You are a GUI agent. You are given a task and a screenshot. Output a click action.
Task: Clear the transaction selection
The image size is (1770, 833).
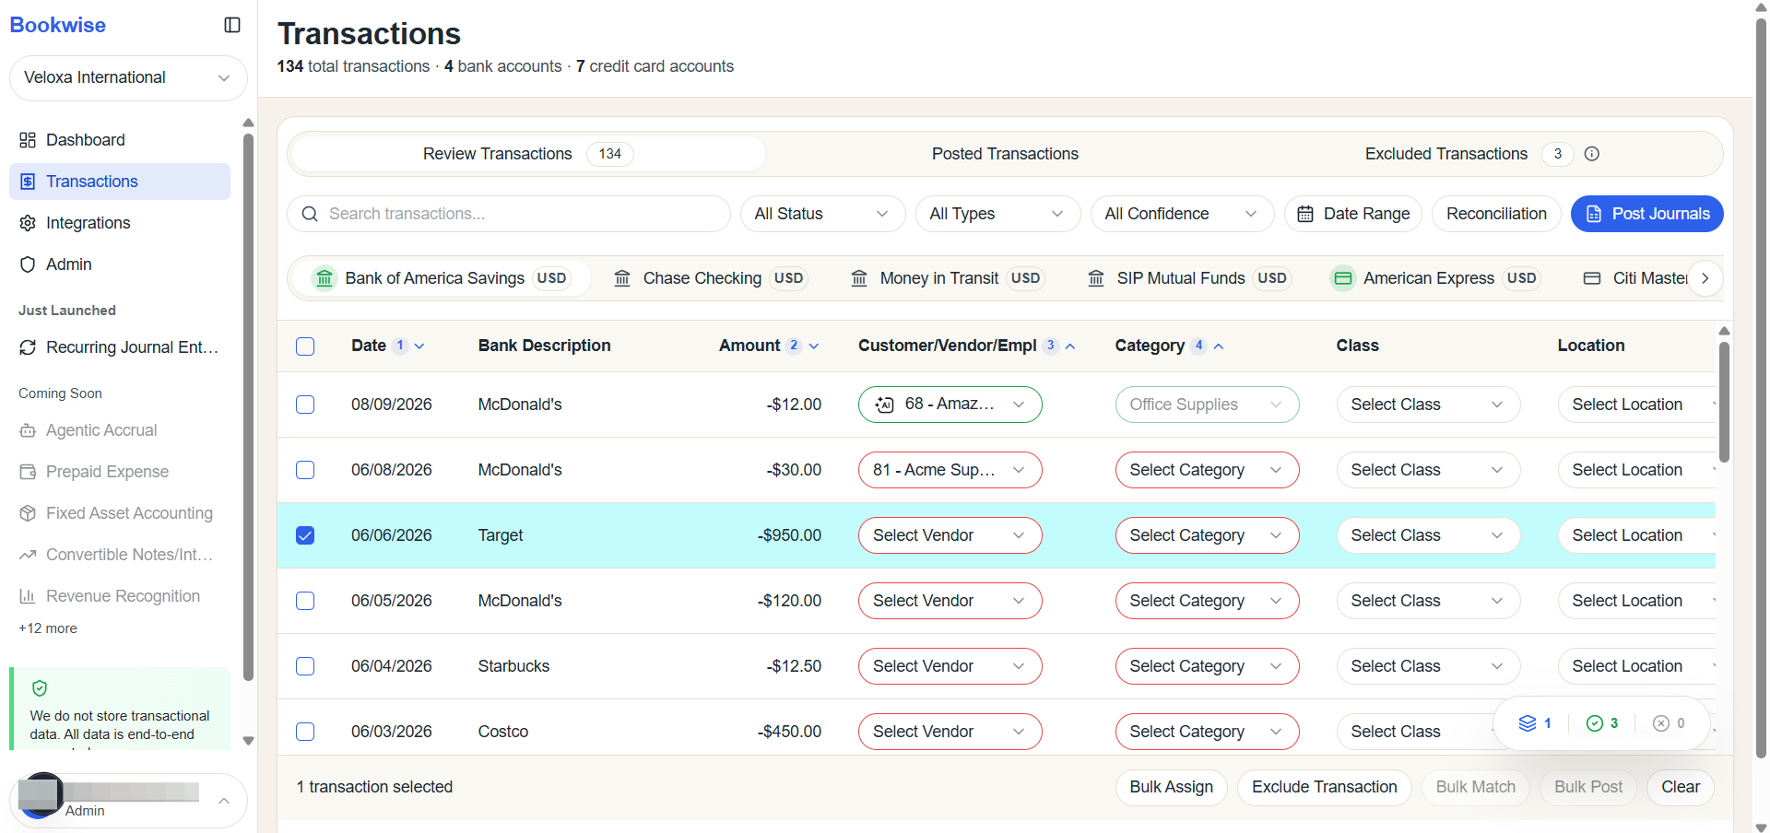[1680, 787]
